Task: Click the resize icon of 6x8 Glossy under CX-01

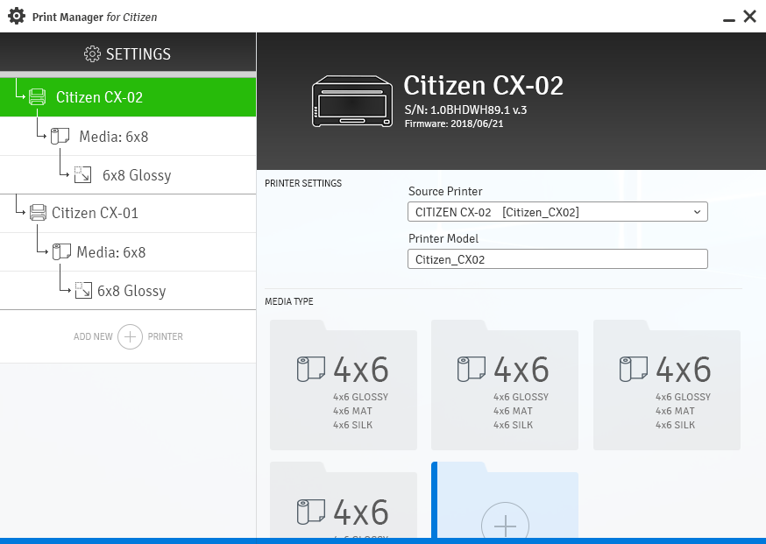Action: click(83, 290)
